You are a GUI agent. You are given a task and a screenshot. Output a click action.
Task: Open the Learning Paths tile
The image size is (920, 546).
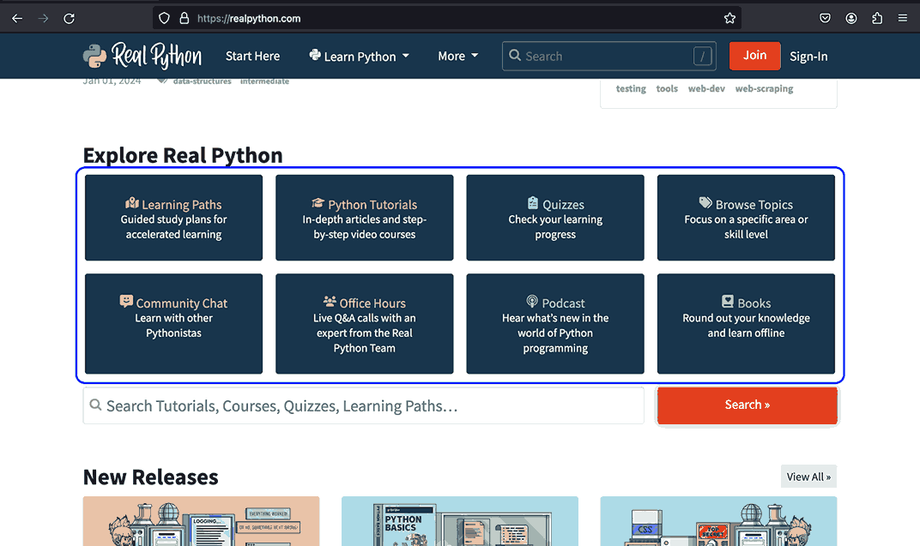(173, 218)
